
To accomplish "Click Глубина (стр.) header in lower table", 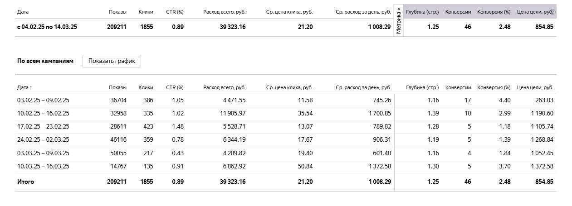I will coord(422,87).
